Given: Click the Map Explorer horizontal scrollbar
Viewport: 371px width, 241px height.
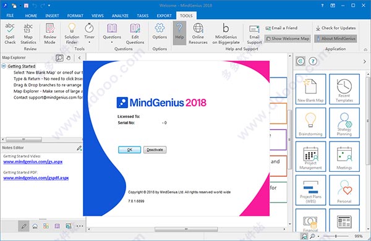Looking at the screenshot, I should 23,139.
